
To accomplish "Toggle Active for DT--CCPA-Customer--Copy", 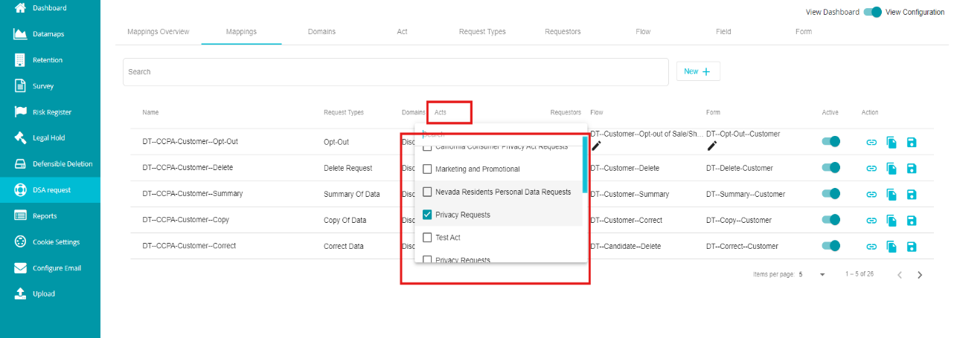I will tap(830, 220).
